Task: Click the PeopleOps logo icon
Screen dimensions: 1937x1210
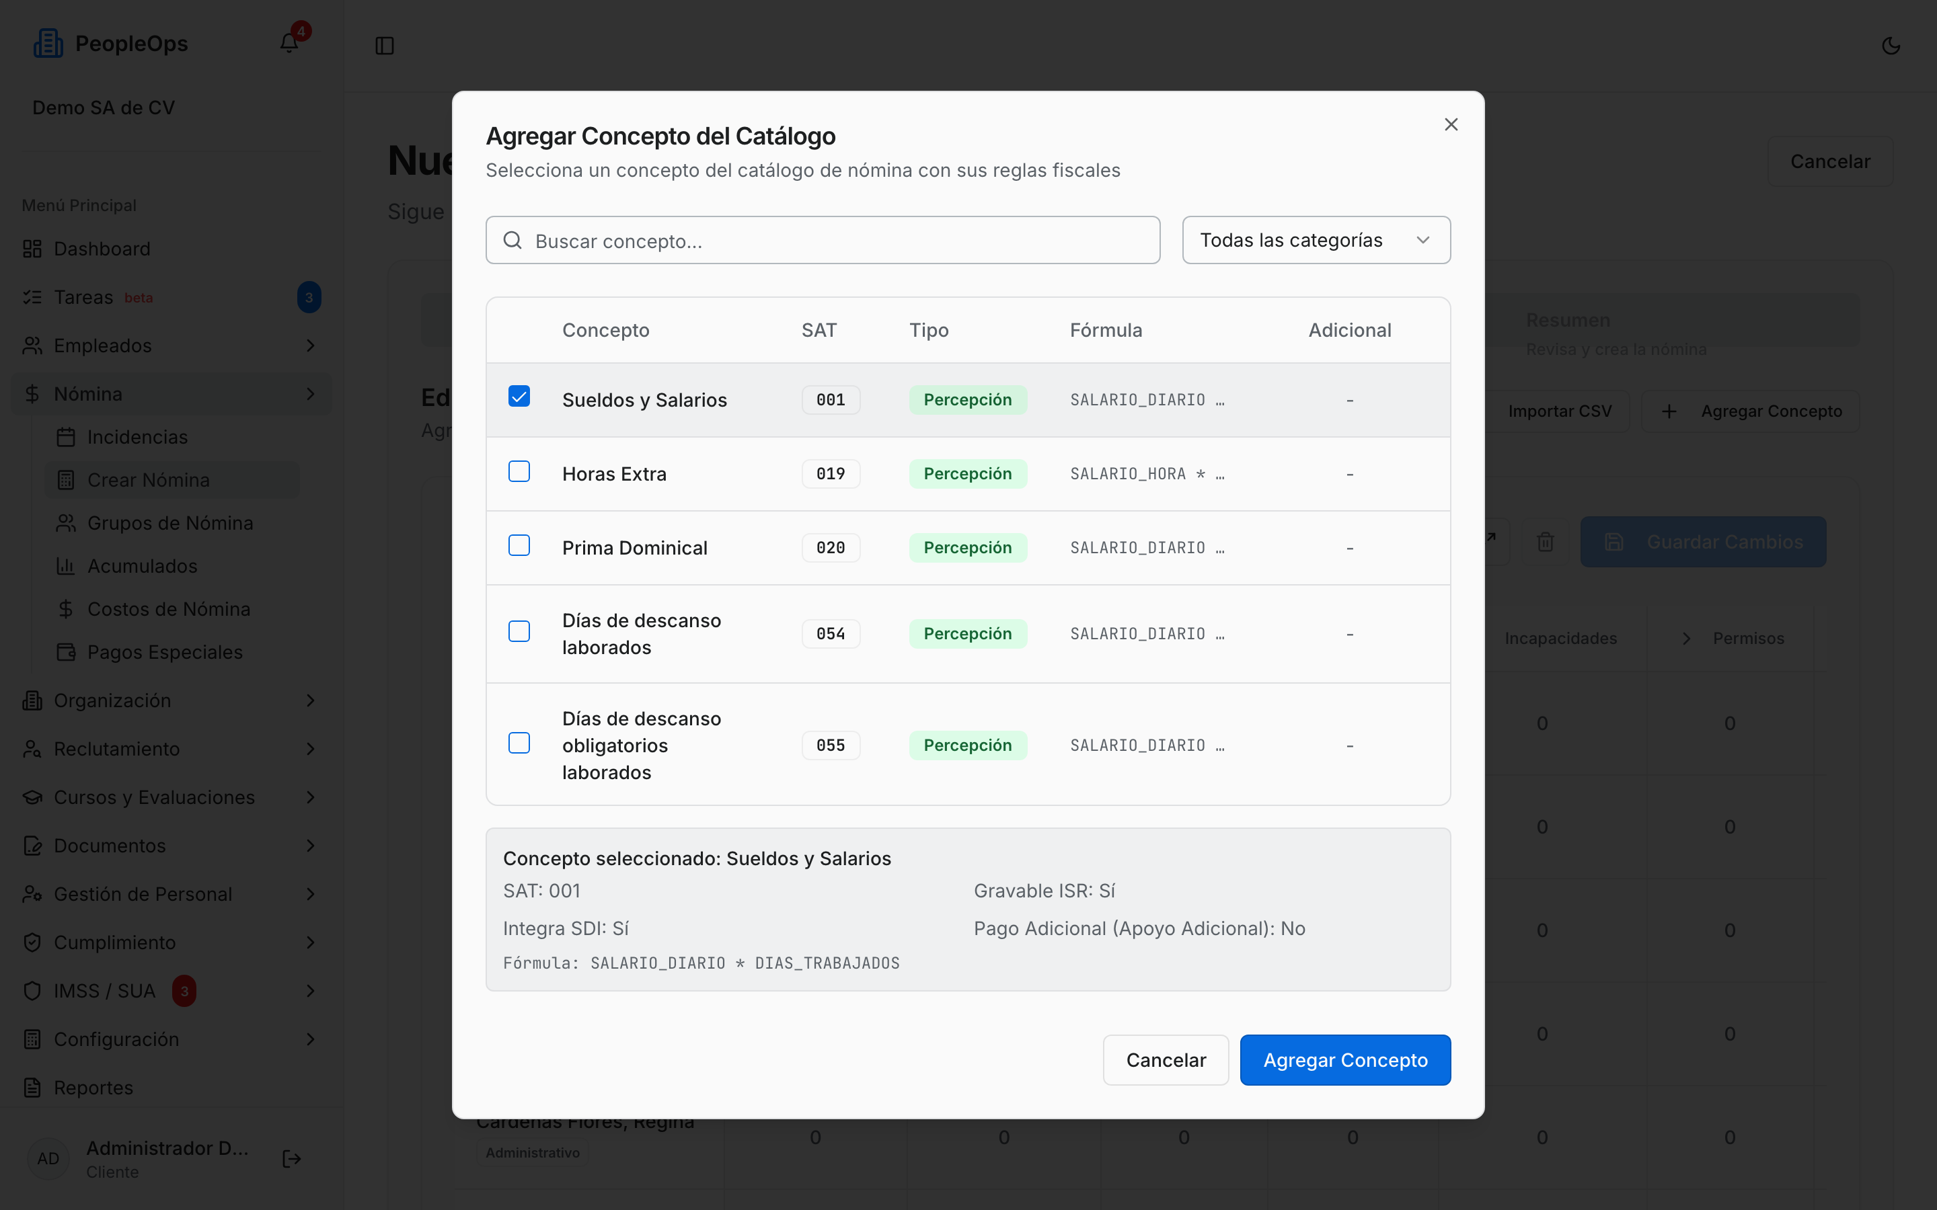Action: [48, 43]
